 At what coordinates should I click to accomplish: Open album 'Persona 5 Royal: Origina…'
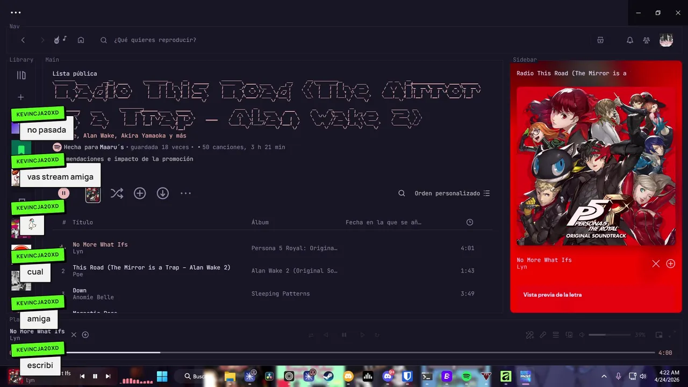(x=295, y=248)
